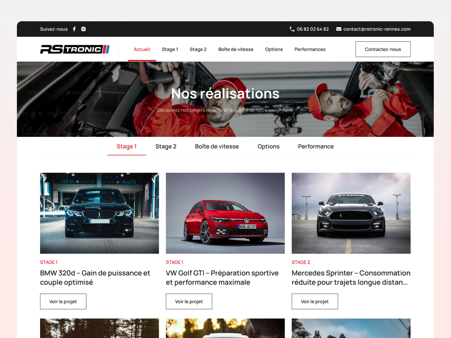The width and height of the screenshot is (451, 338).
Task: Click the STAGE 1 label above BMW 320d
Action: (x=49, y=262)
